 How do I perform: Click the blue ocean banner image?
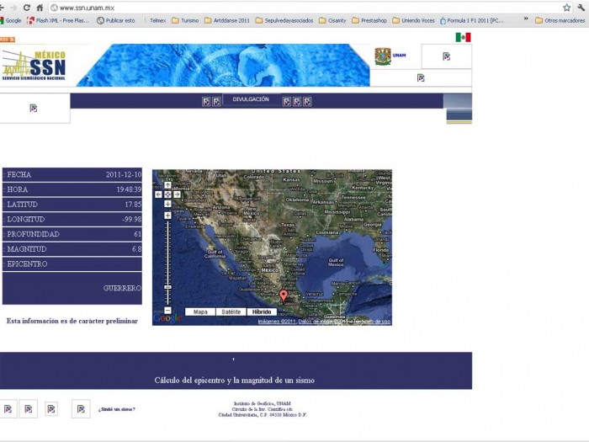pyautogui.click(x=223, y=65)
